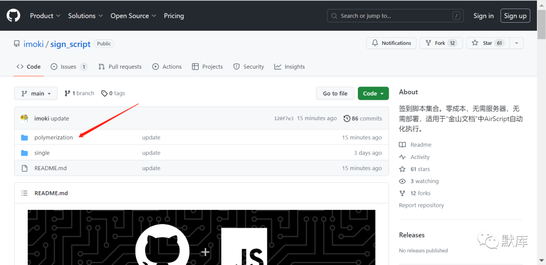Screen dimensions: 546x265
Task: Click the single folder icon
Action: click(24, 153)
